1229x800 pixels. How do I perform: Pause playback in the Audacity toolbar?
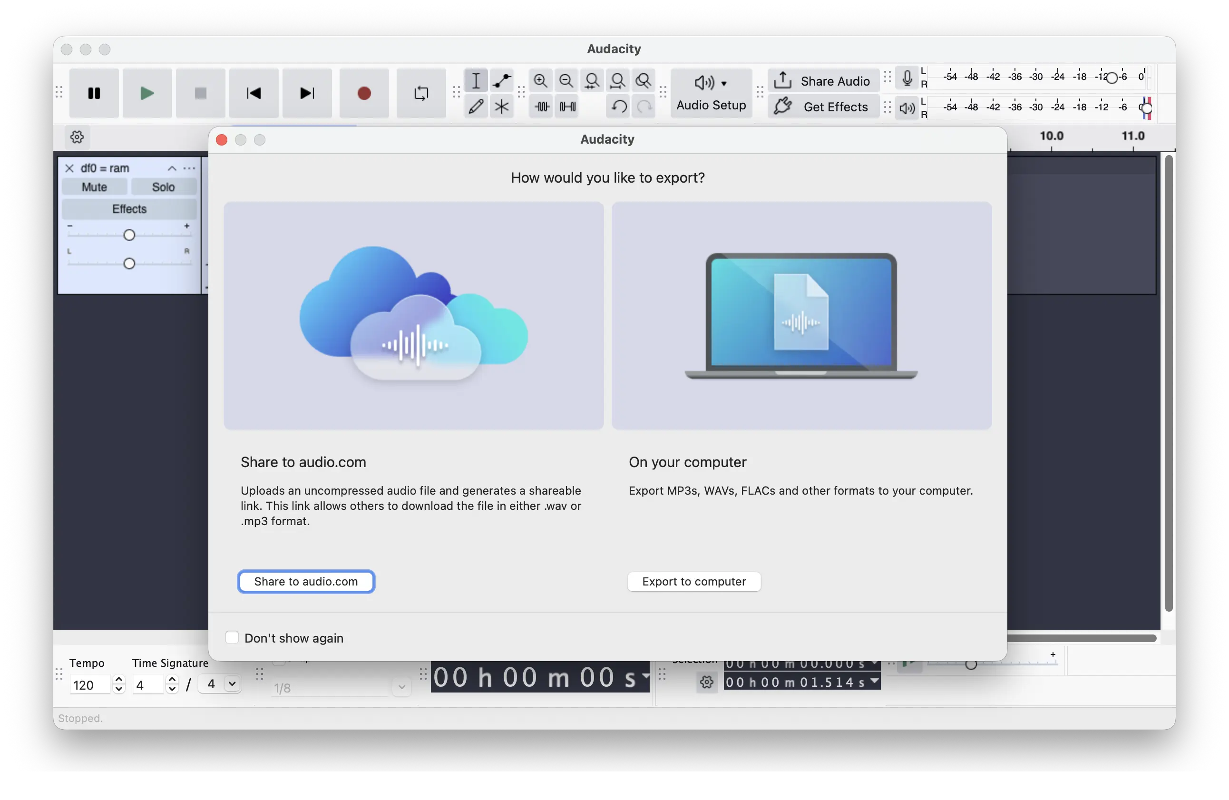click(x=94, y=93)
